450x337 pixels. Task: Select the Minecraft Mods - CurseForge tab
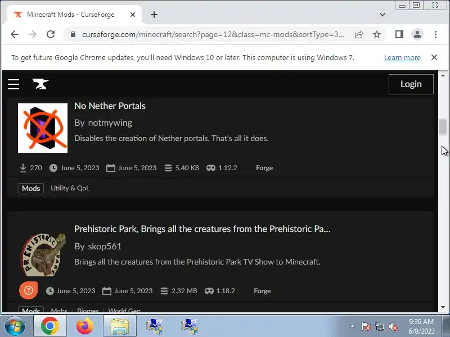74,15
